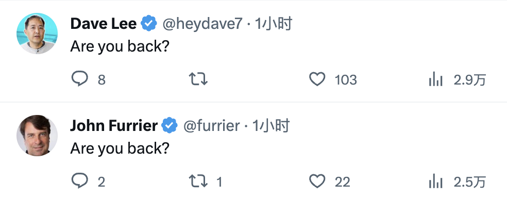
Task: View analytics on John Furrier's tweet
Action: (435, 182)
